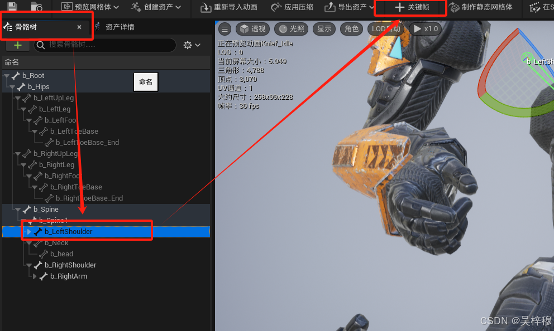The width and height of the screenshot is (554, 331).
Task: Select the b_RightArm bone
Action: (69, 276)
